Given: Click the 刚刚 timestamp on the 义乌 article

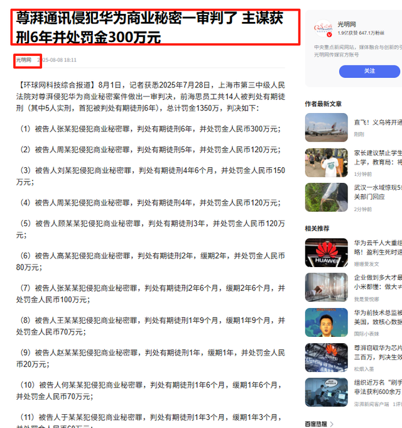Looking at the screenshot, I should [x=359, y=134].
